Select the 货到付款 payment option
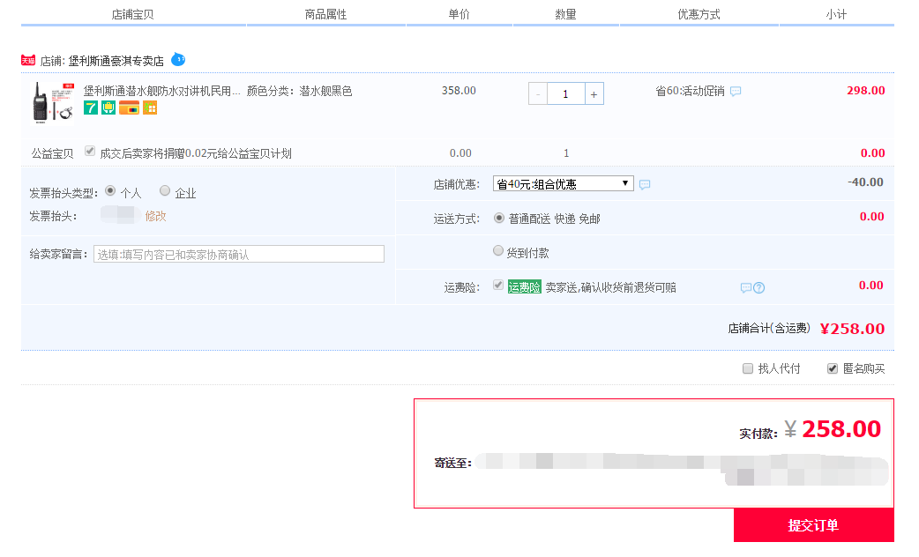The image size is (919, 557). pos(497,249)
